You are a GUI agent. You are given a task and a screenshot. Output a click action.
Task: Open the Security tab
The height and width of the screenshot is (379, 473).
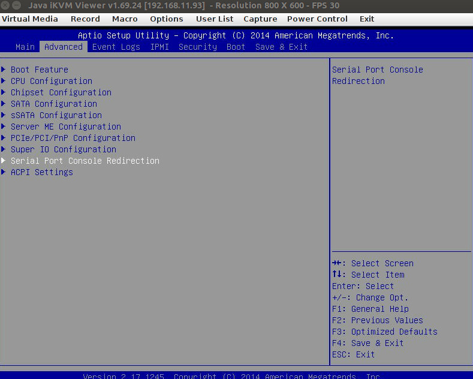tap(198, 47)
